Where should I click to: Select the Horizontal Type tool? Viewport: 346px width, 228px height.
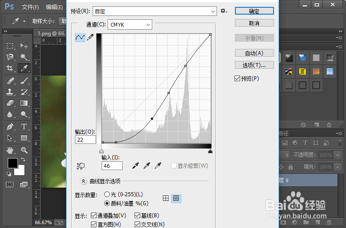(x=24, y=127)
